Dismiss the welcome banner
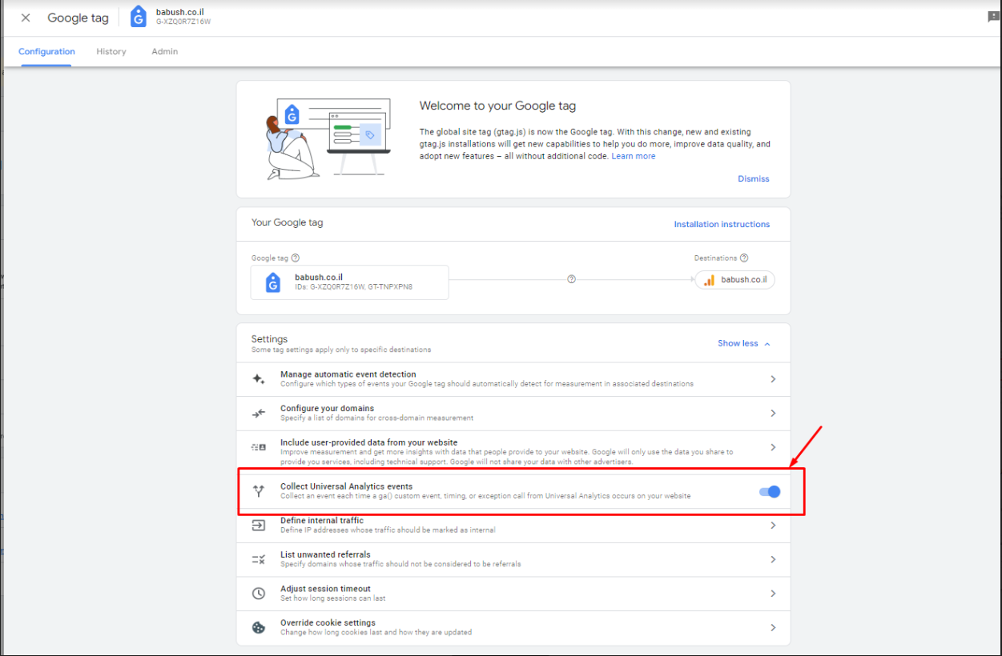Screen dimensions: 1002x656 tap(754, 178)
